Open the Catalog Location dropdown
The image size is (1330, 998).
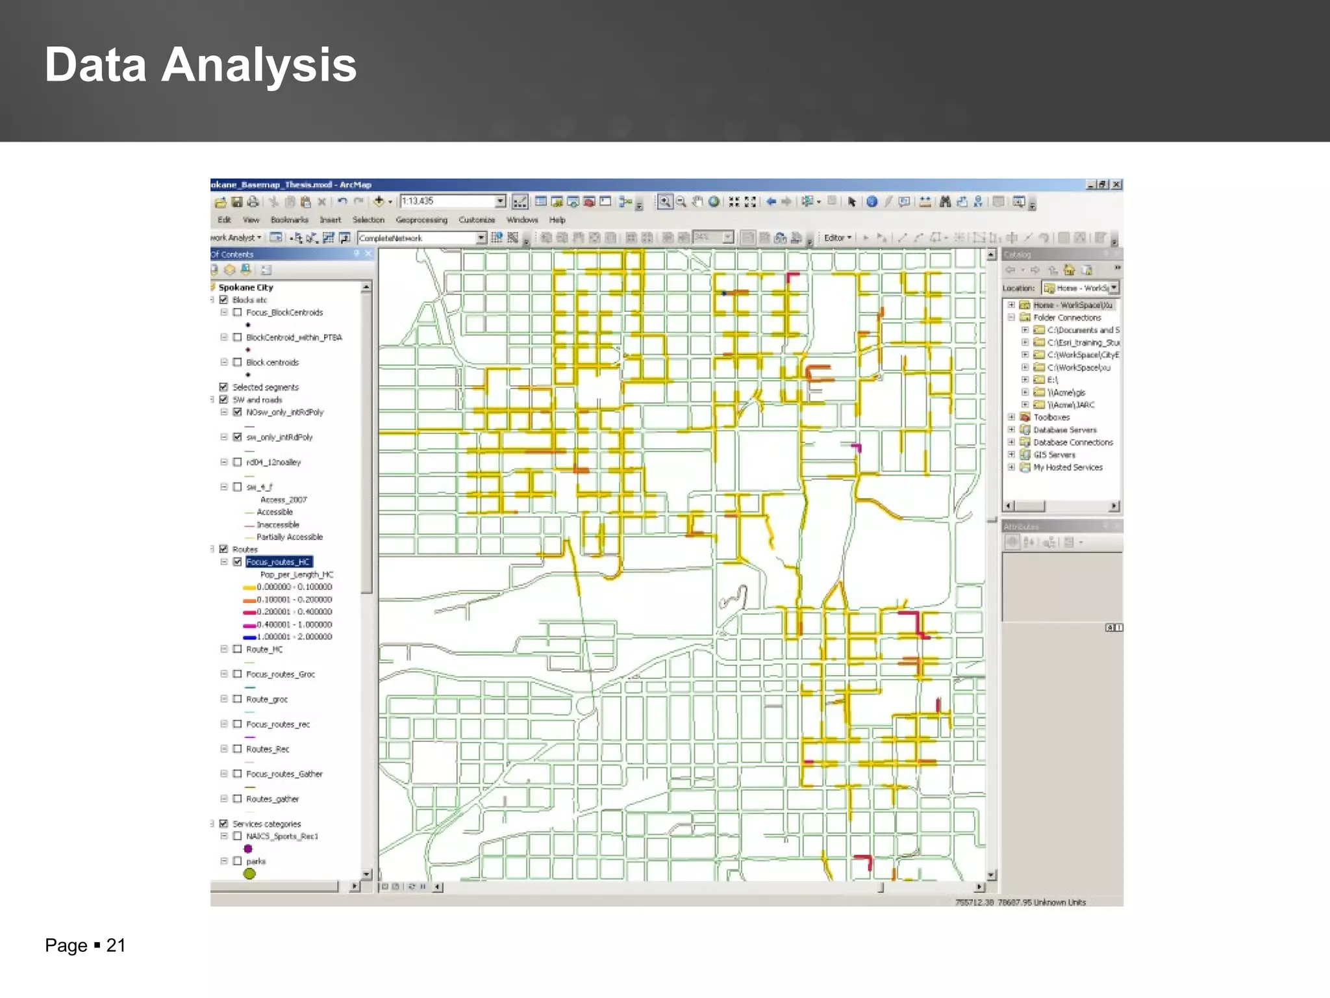coord(1114,288)
